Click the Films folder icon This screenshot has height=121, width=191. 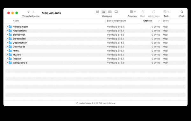click(10, 51)
